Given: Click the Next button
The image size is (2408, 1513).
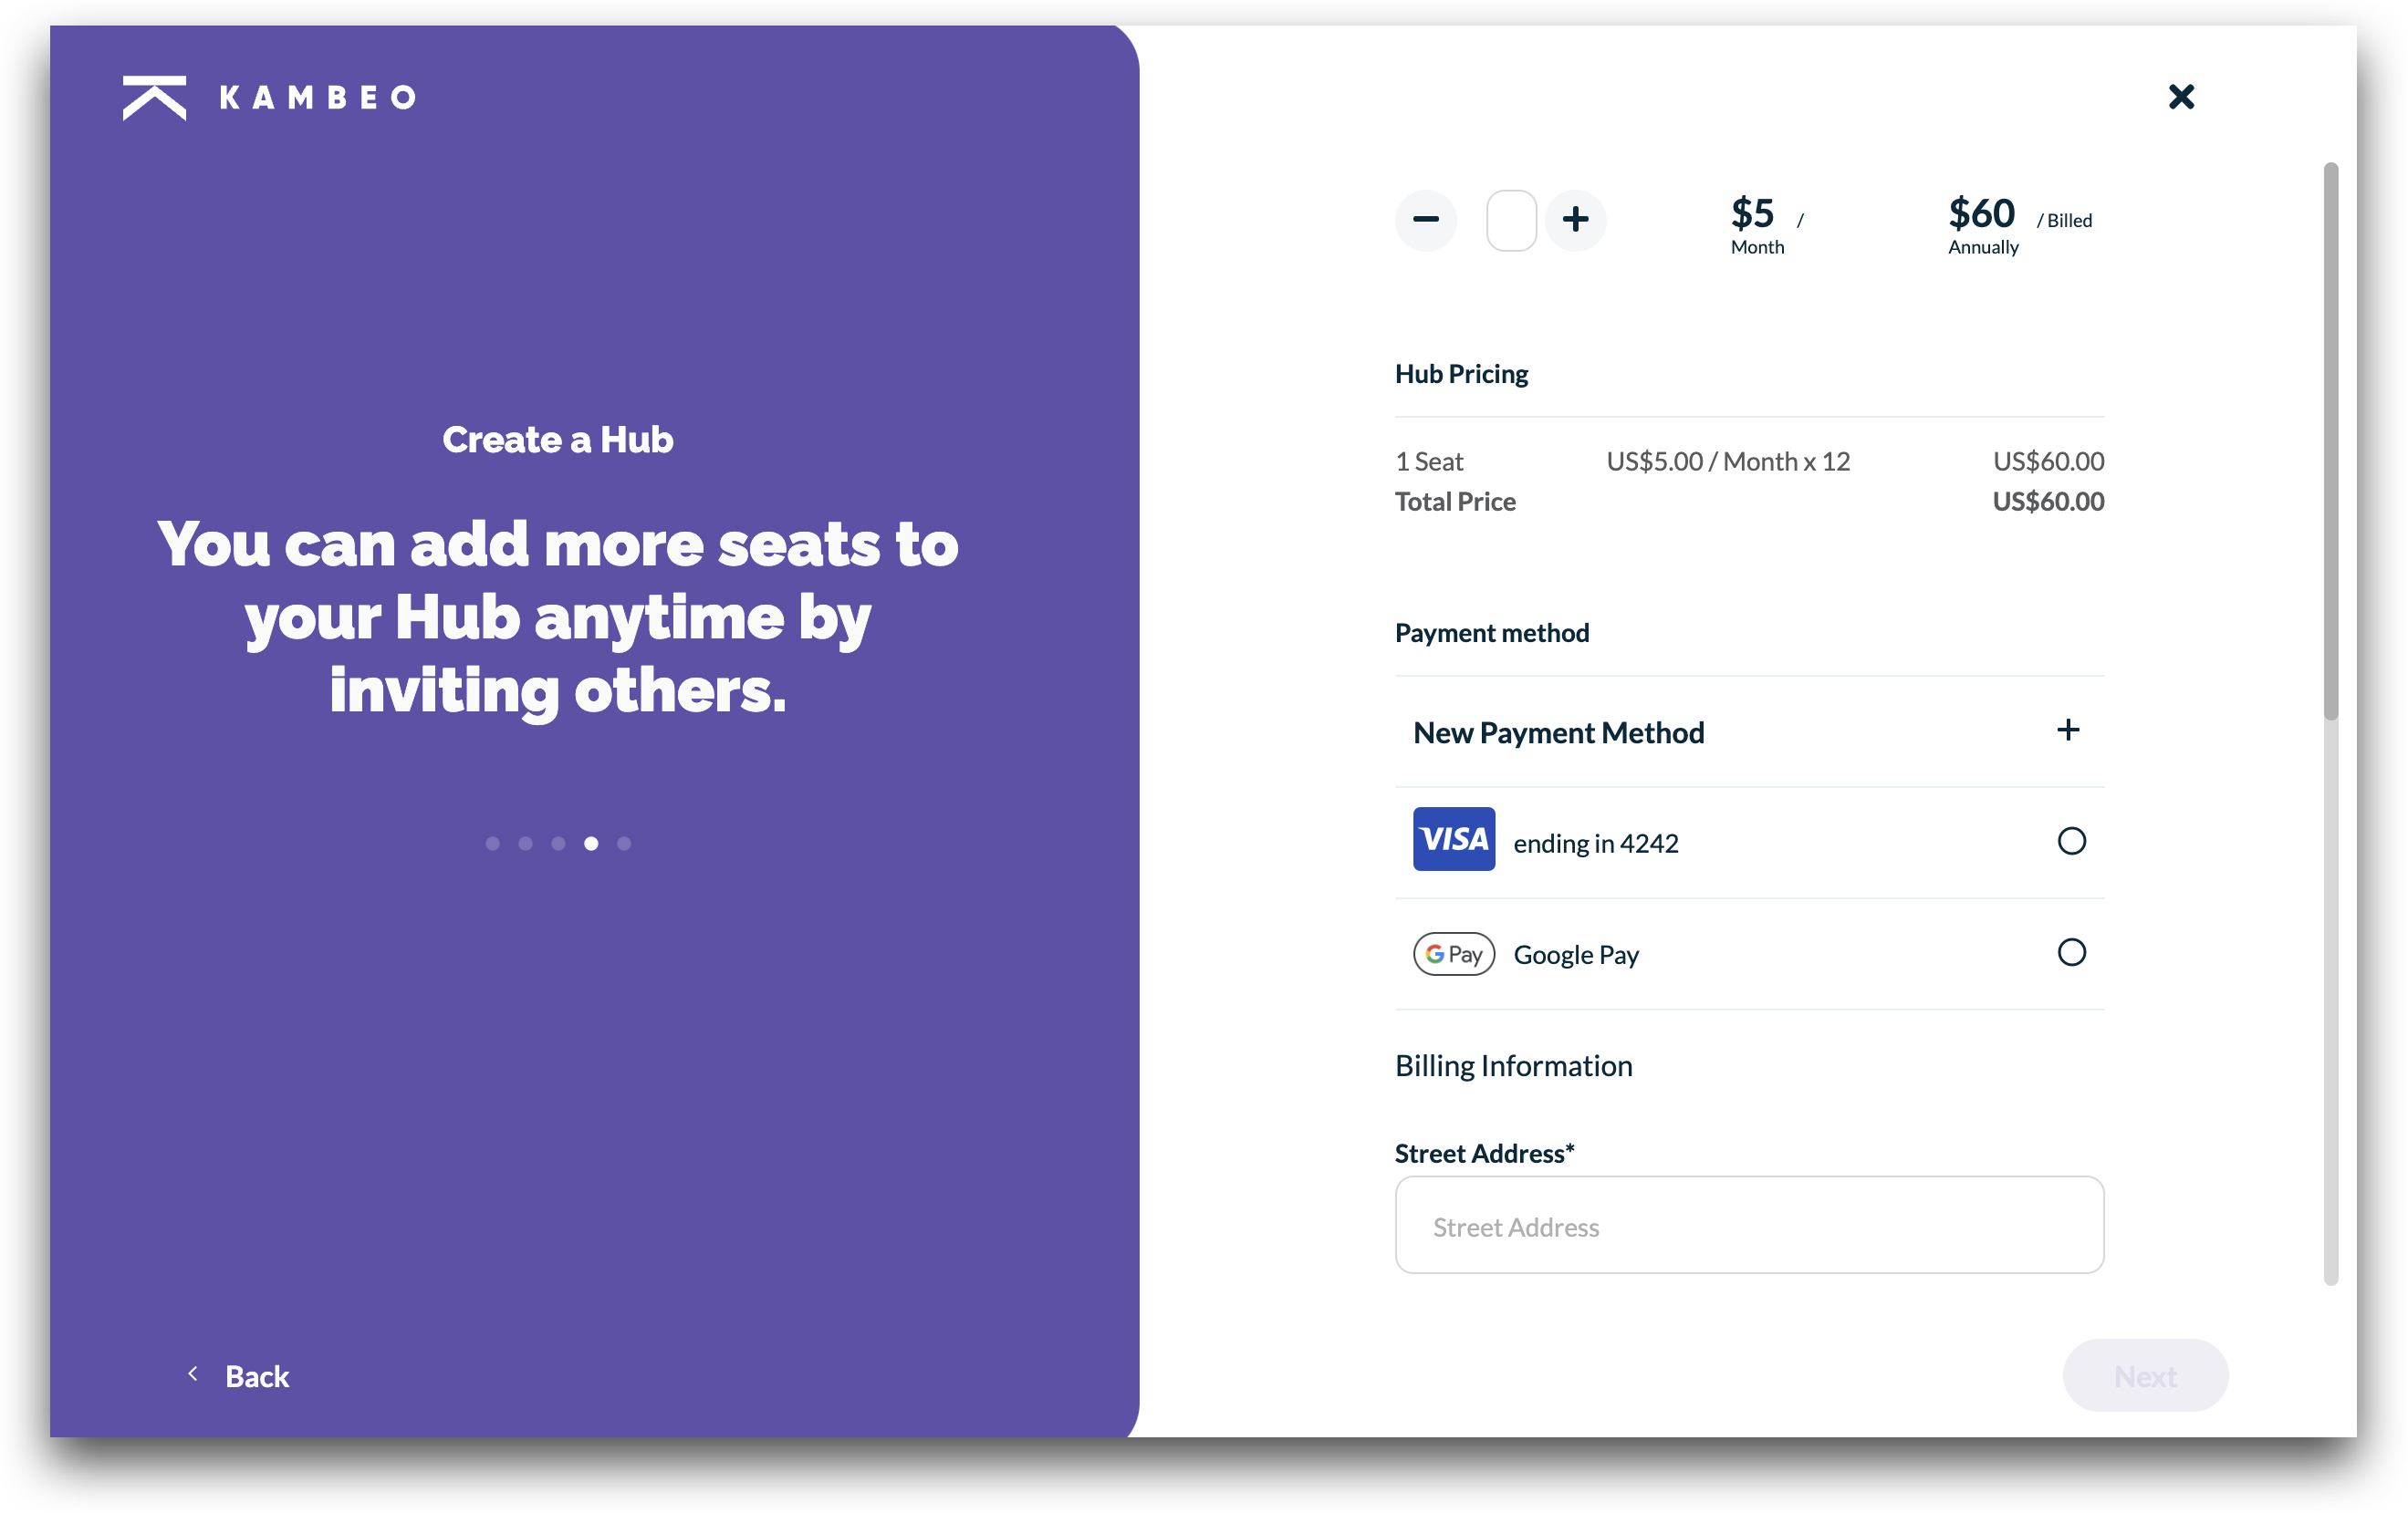Looking at the screenshot, I should [2145, 1376].
